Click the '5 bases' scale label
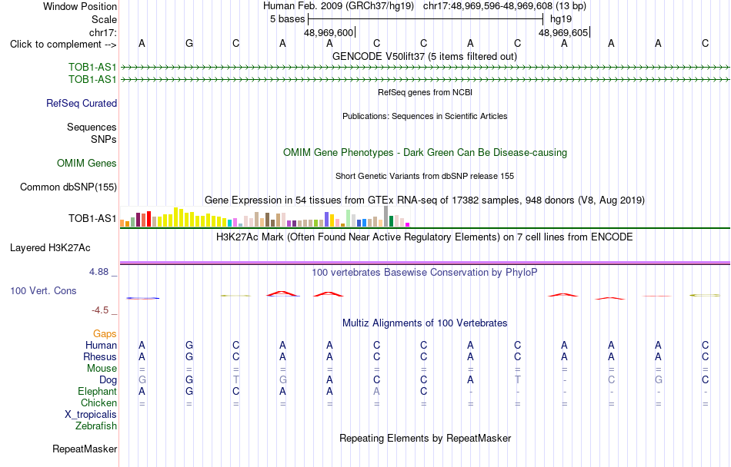The image size is (731, 467). coord(287,19)
